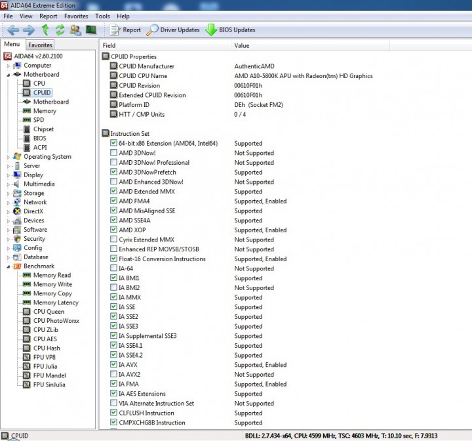Viewport: 472px width, 441px height.
Task: Expand the Network tree node
Action: click(x=9, y=203)
